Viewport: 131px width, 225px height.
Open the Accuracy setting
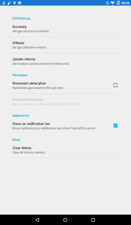[x=66, y=29]
